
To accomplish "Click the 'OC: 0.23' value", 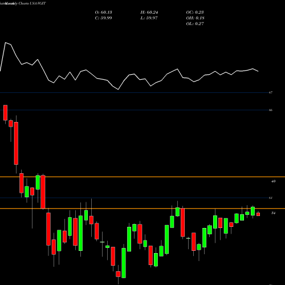I will click(x=195, y=13).
